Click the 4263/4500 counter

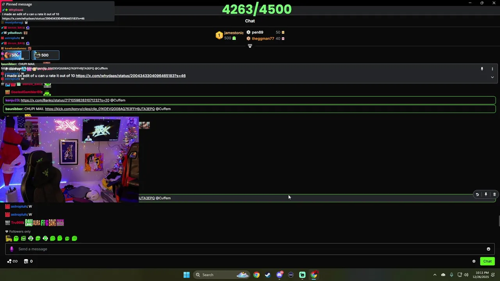point(257,9)
